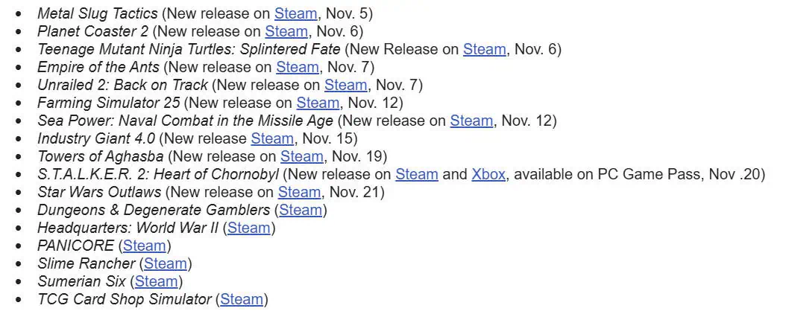Open Sumerian Six Steam link
Image resolution: width=786 pixels, height=317 pixels.
click(x=156, y=281)
